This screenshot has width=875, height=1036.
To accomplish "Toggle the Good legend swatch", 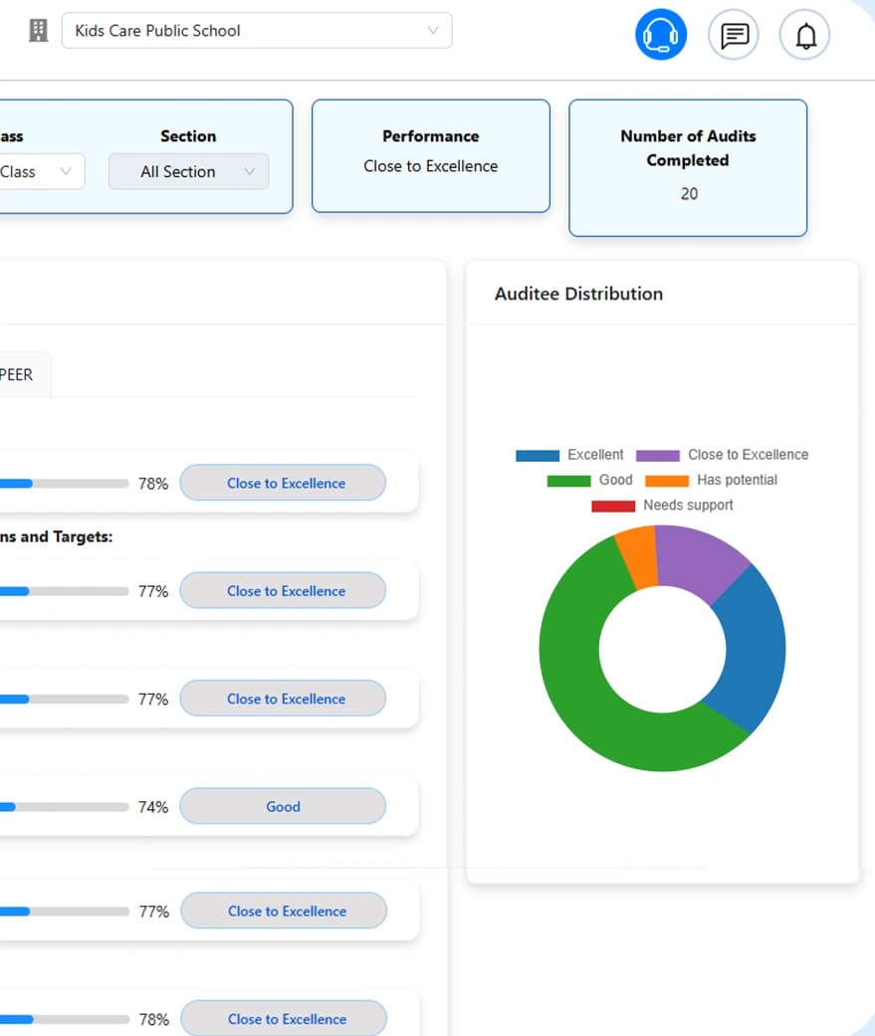I will 568,481.
